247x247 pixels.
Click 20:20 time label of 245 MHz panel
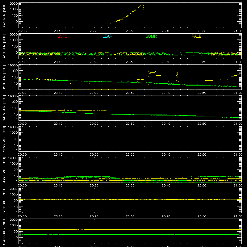click(x=94, y=31)
